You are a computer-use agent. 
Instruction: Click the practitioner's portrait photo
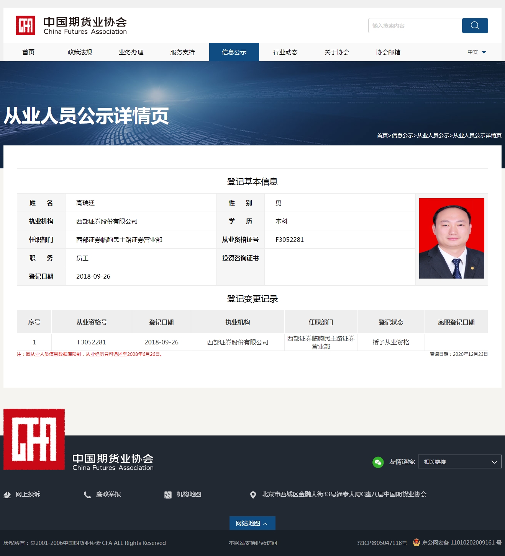point(451,238)
